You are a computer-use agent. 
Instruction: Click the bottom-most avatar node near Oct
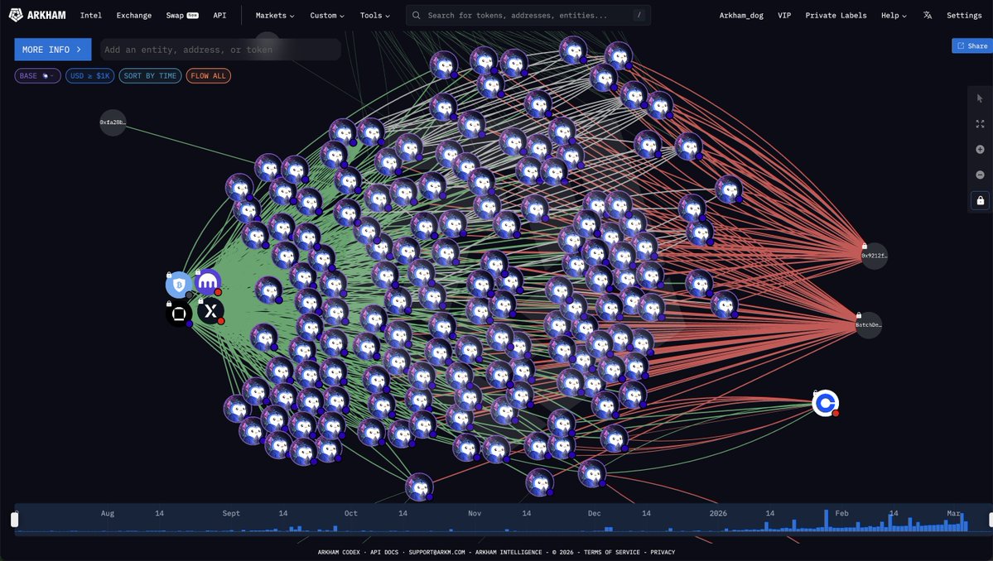[418, 487]
